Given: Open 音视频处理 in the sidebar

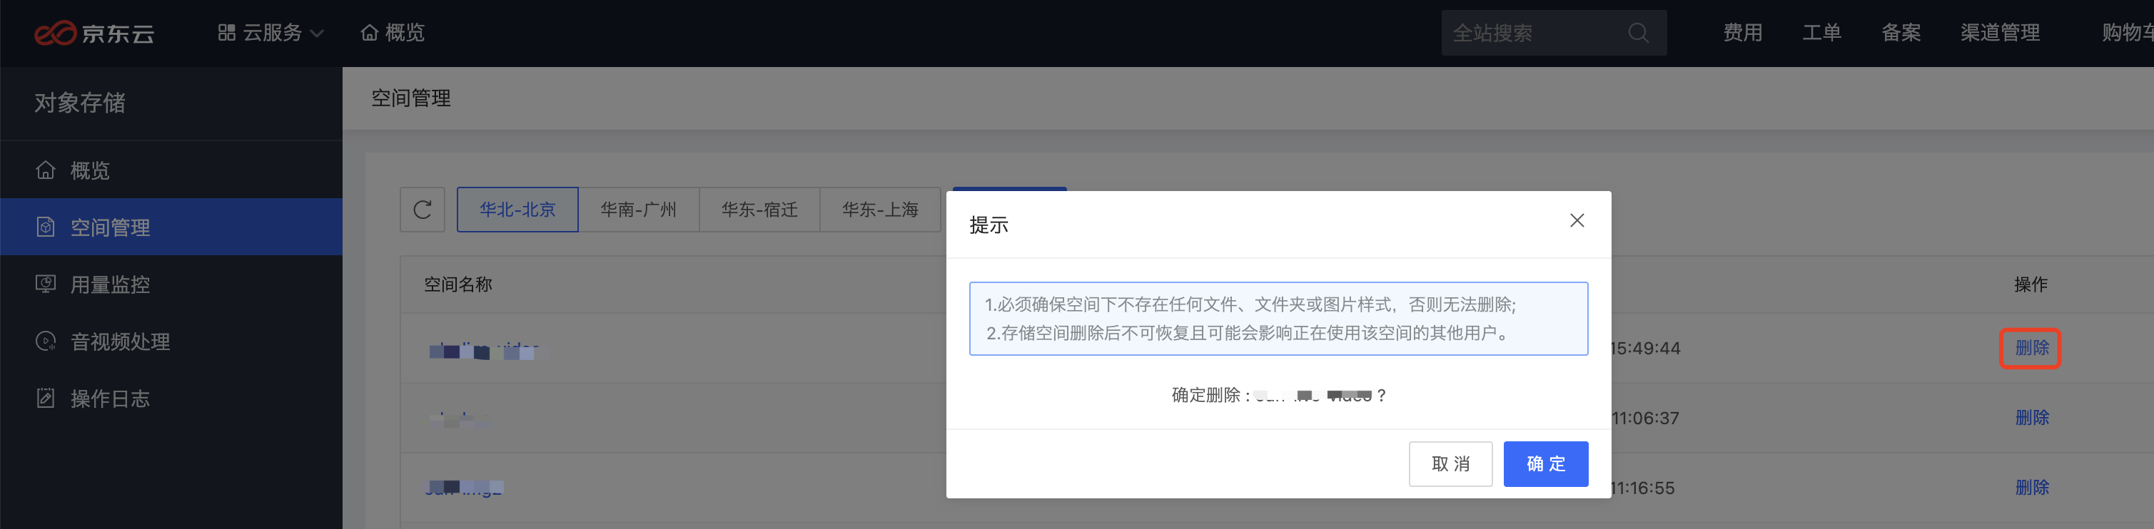Looking at the screenshot, I should pyautogui.click(x=171, y=341).
